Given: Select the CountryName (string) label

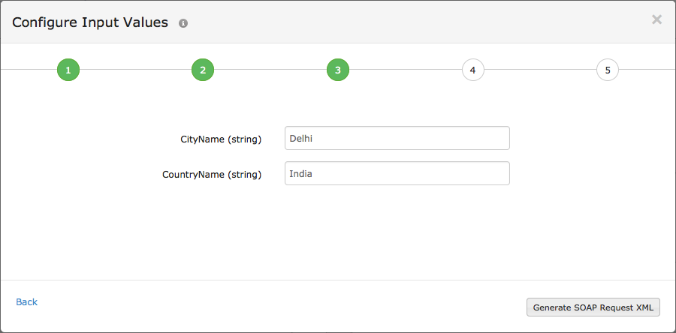Looking at the screenshot, I should click(x=212, y=174).
